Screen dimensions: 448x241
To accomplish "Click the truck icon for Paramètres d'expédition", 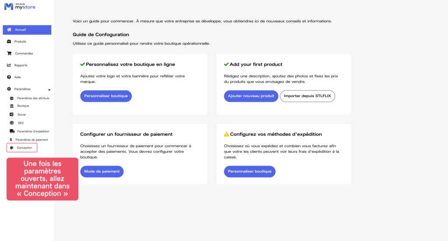I will [x=12, y=131].
